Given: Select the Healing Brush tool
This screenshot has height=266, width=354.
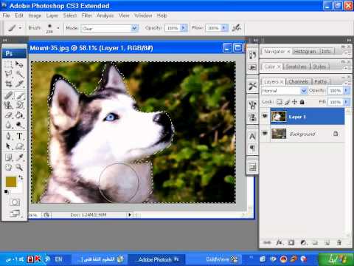Looking at the screenshot, I should 8,95.
